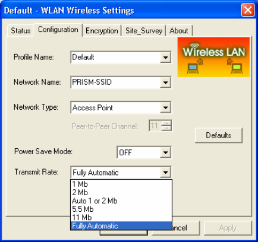This screenshot has height=242, width=258.
Task: Pick 5.5 Mb transmit rate
Action: (121, 209)
